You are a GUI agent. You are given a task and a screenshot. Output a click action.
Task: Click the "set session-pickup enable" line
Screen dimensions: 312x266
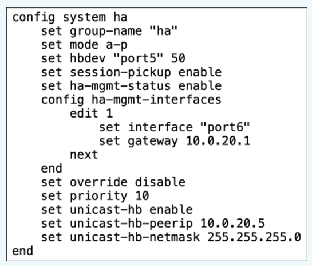pyautogui.click(x=131, y=72)
